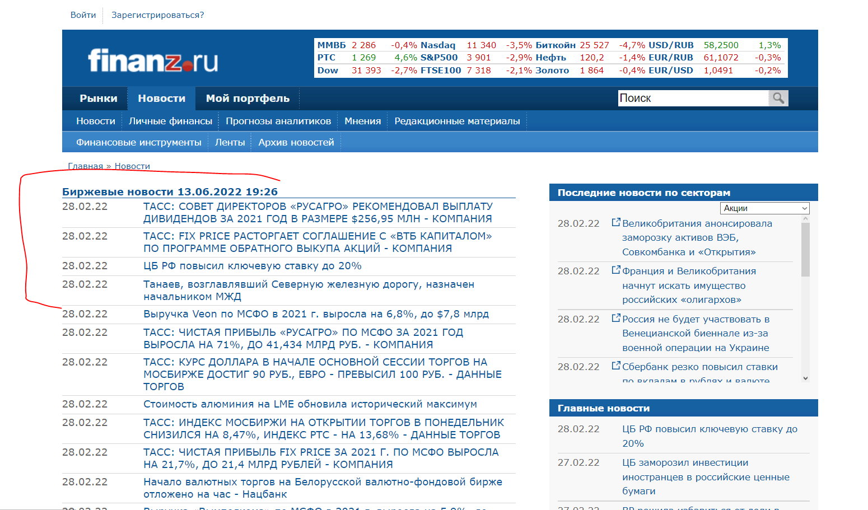868x510 pixels.
Task: Open the Акции sector dropdown
Action: click(764, 208)
